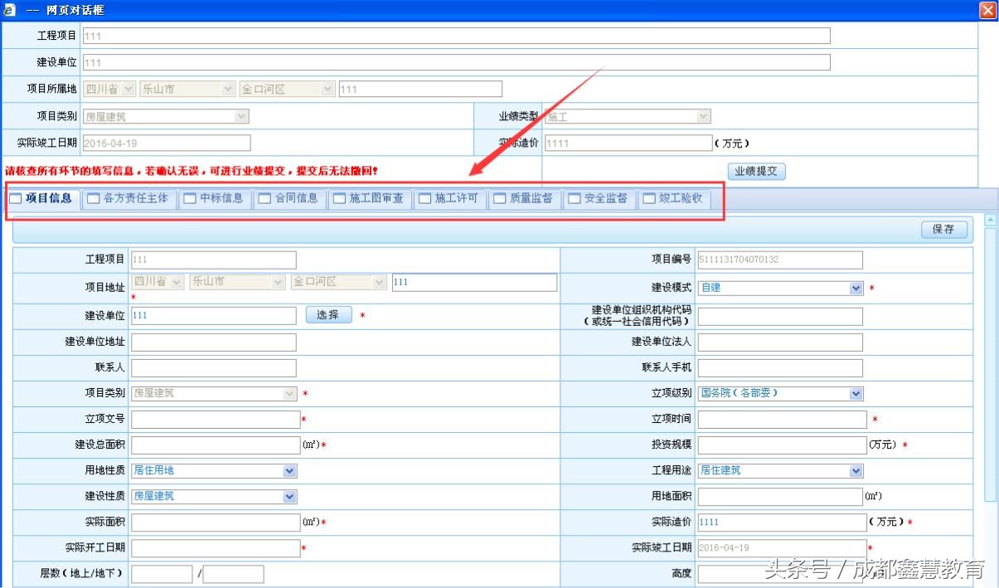Click the icon on 安全监督 tab
The image size is (999, 588).
(x=574, y=199)
